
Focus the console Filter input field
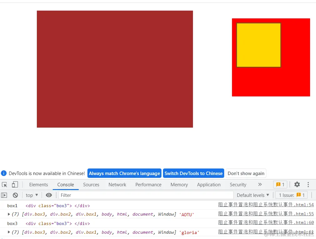click(146, 195)
